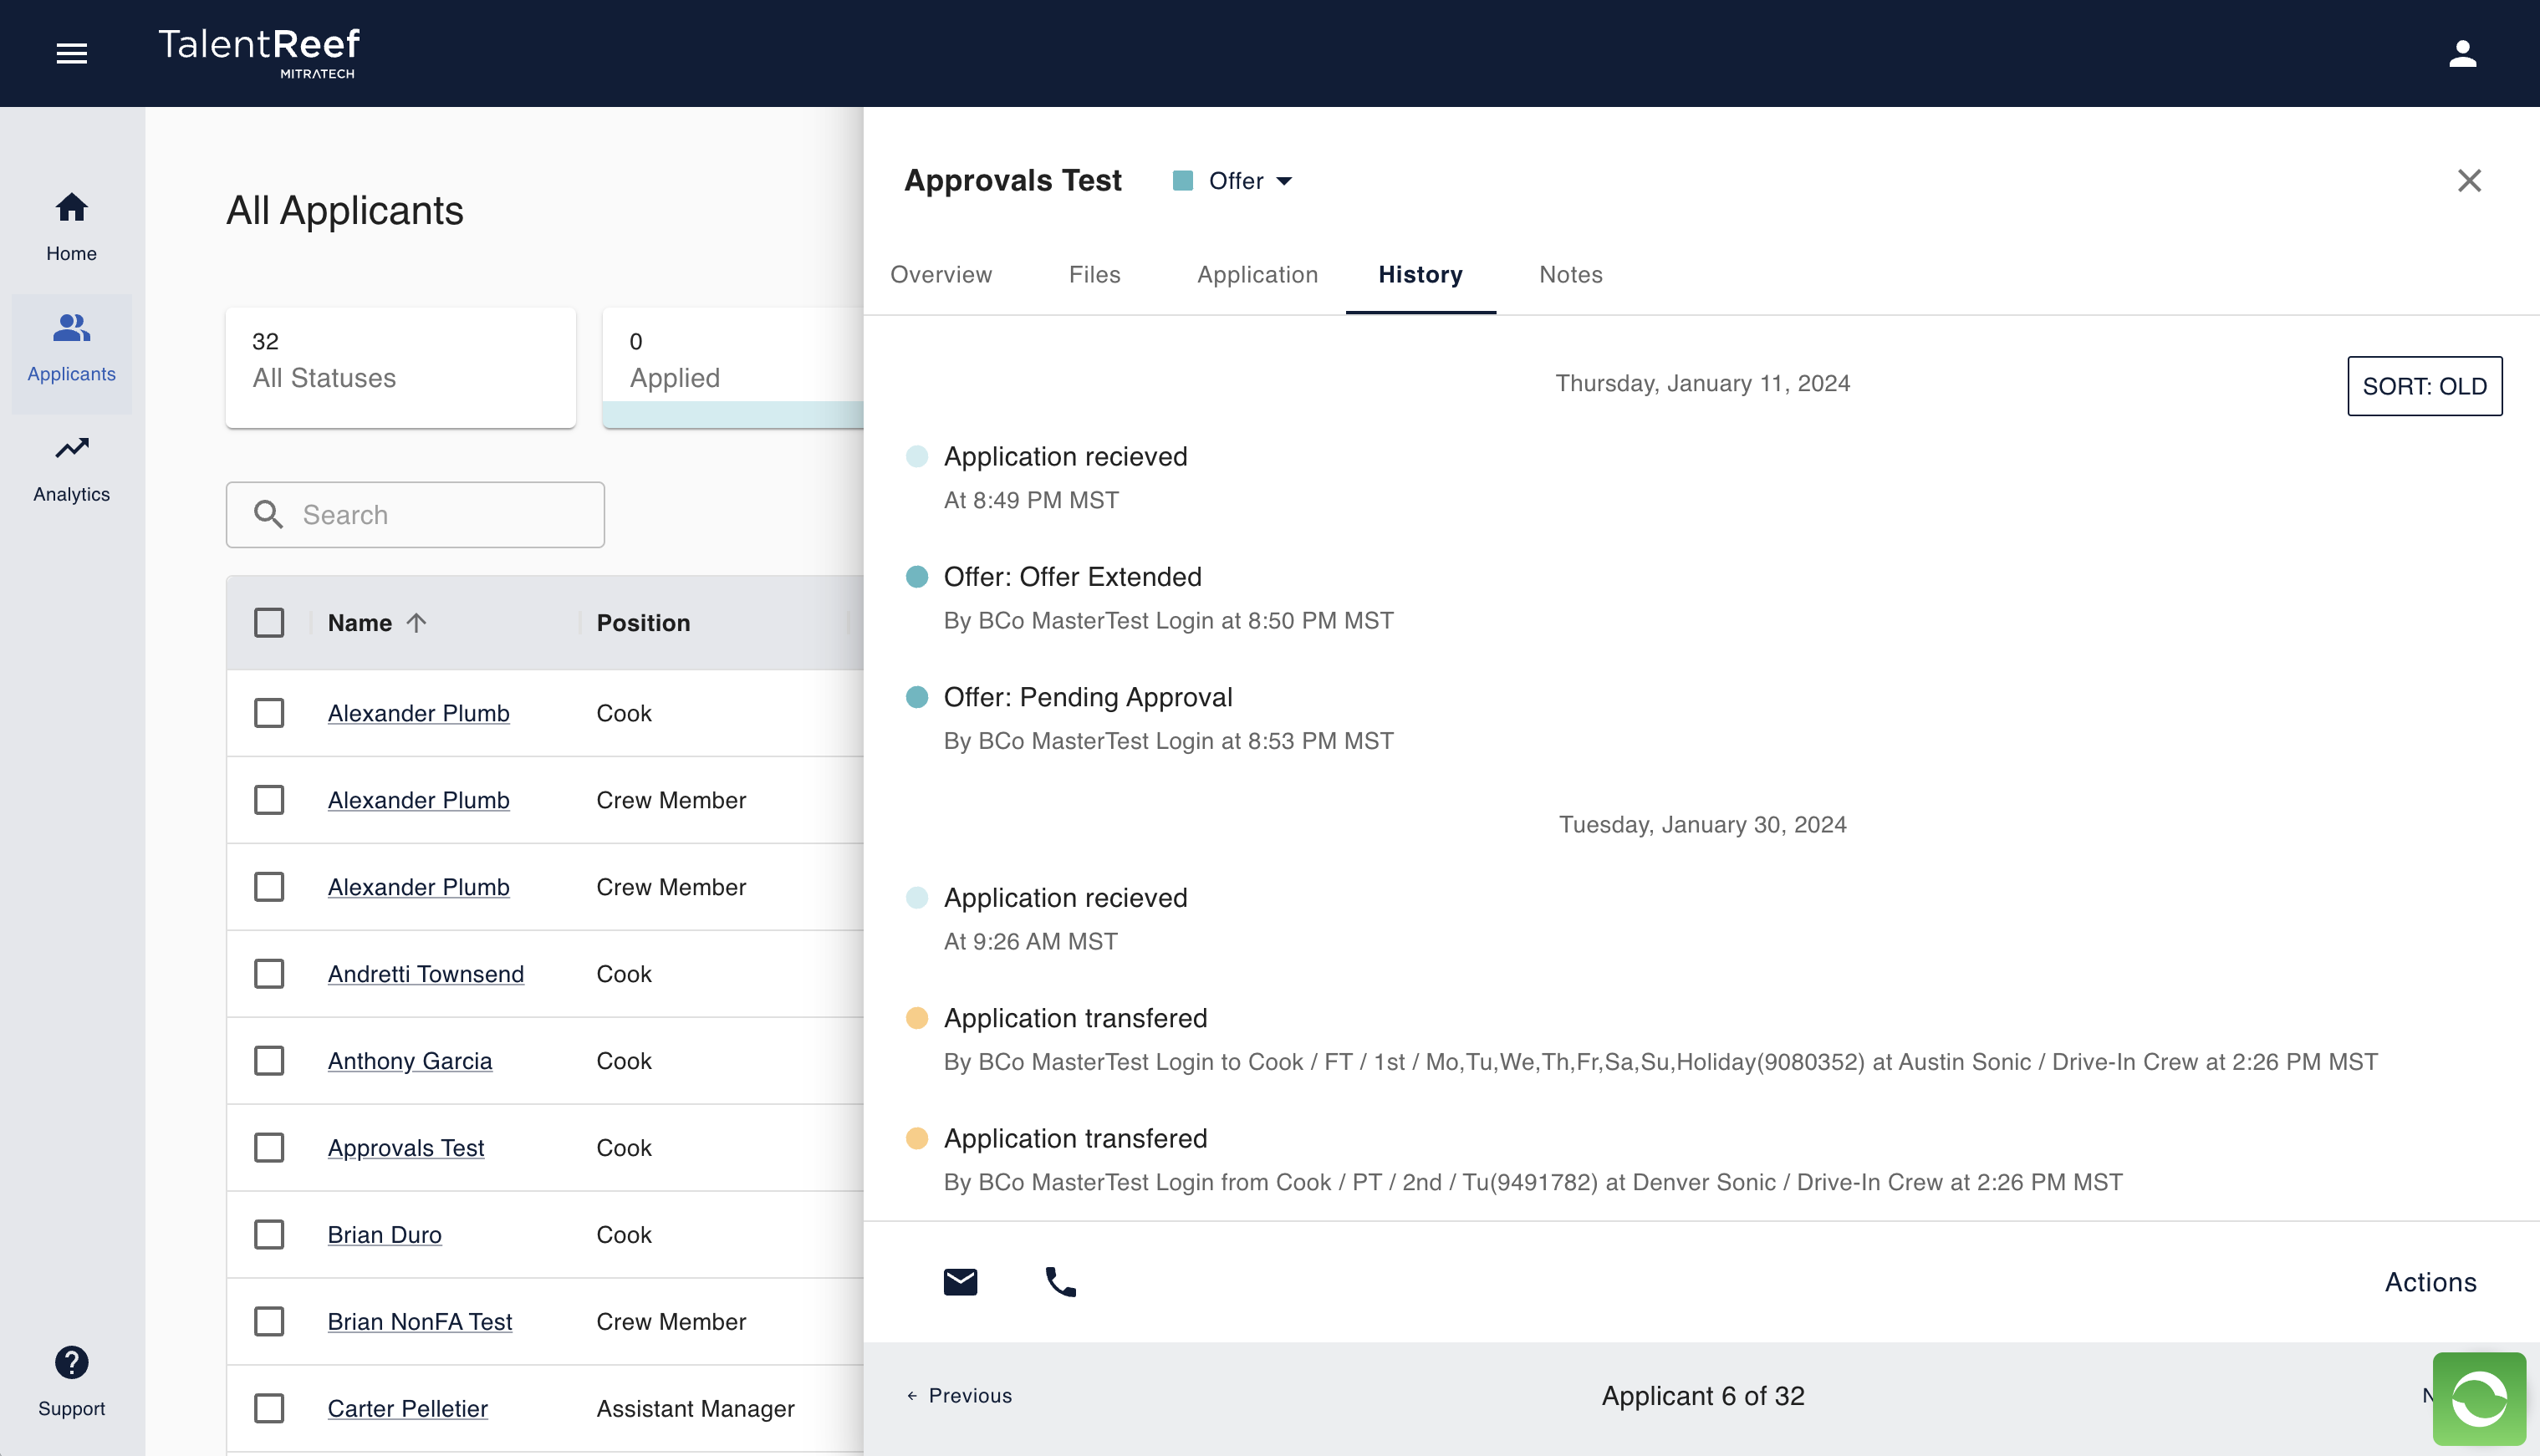The image size is (2540, 1456).
Task: Go to the Previous applicant
Action: pyautogui.click(x=959, y=1396)
